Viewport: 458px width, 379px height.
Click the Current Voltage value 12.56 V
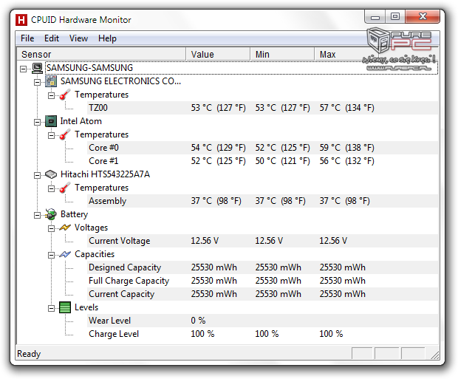[x=205, y=241]
